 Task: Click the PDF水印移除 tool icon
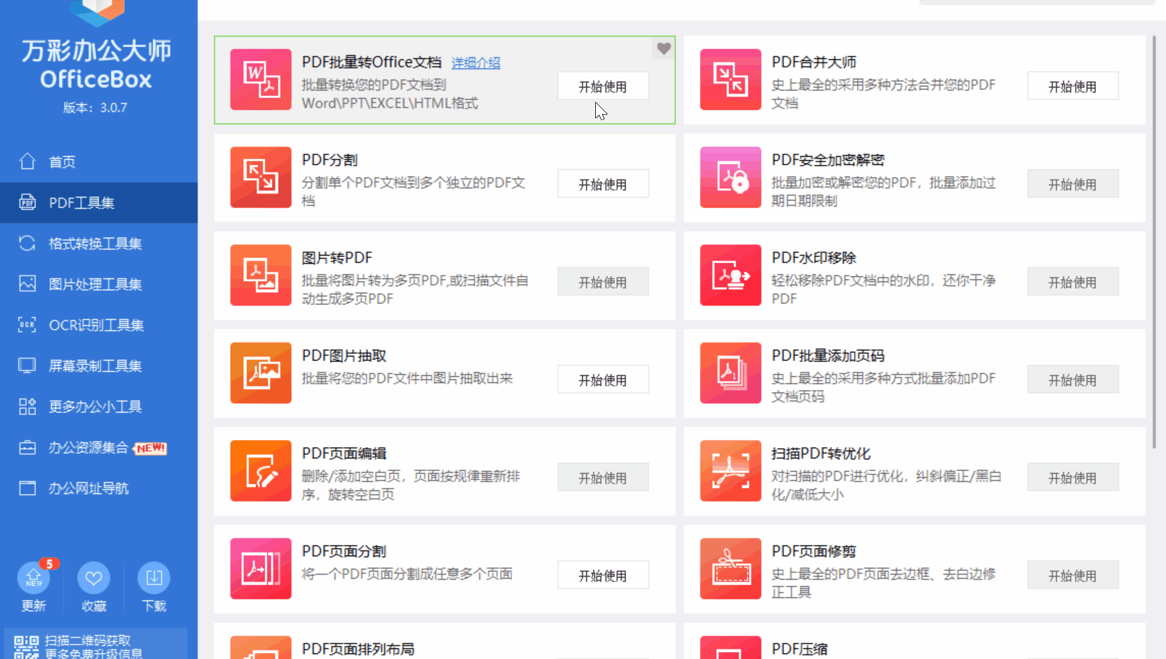pyautogui.click(x=730, y=275)
